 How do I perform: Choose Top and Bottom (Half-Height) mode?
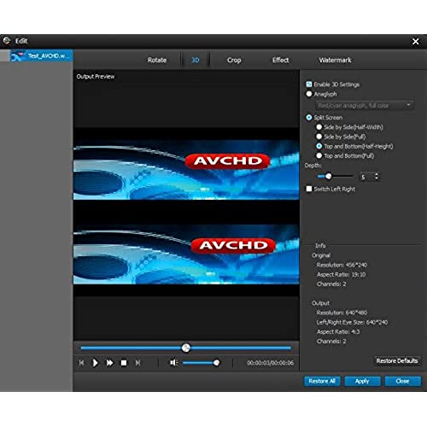pyautogui.click(x=319, y=146)
